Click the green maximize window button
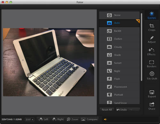The image size is (160, 124). (x=11, y=2)
